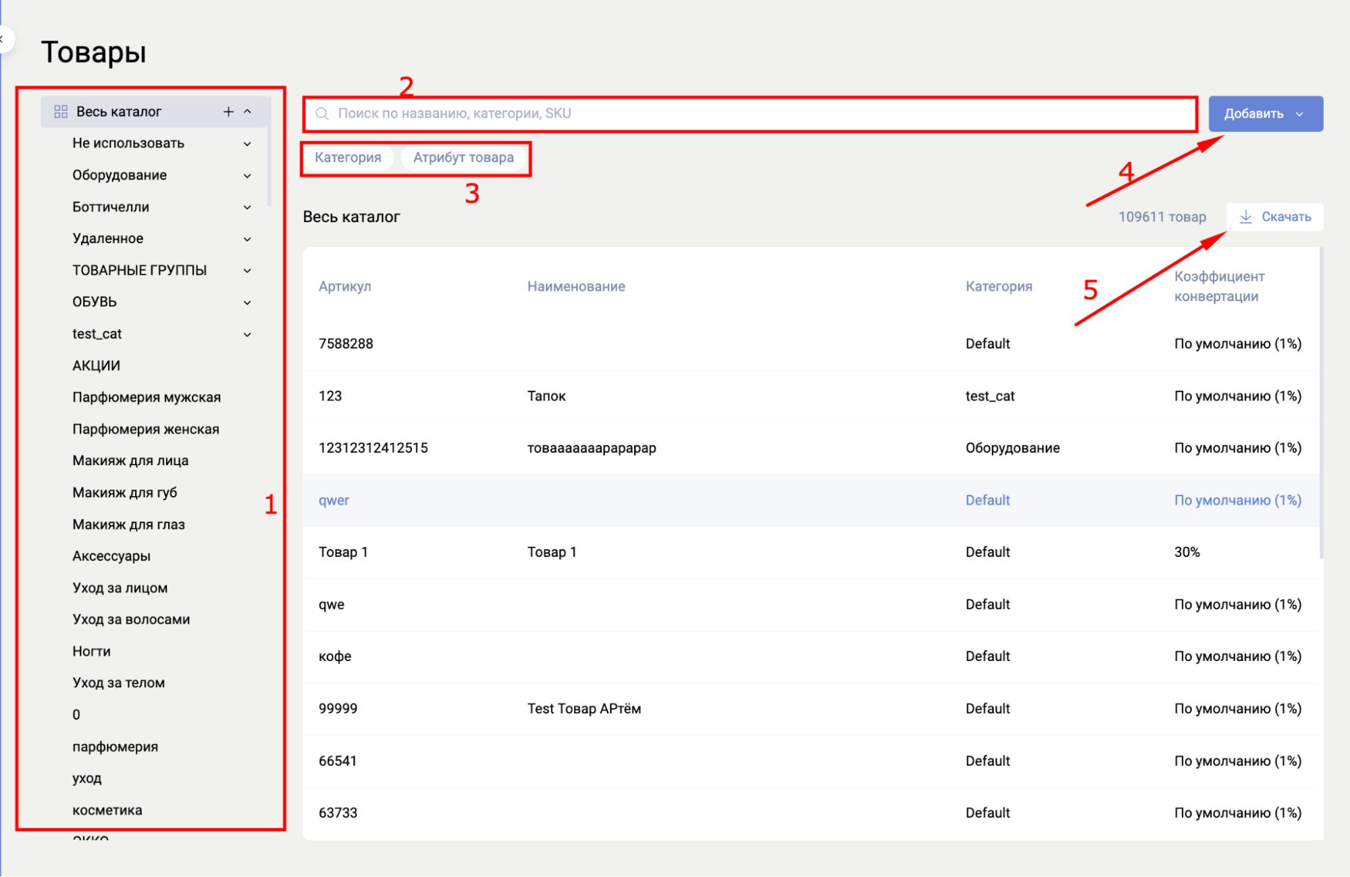Click the product search input field
This screenshot has width=1350, height=877.
750,113
